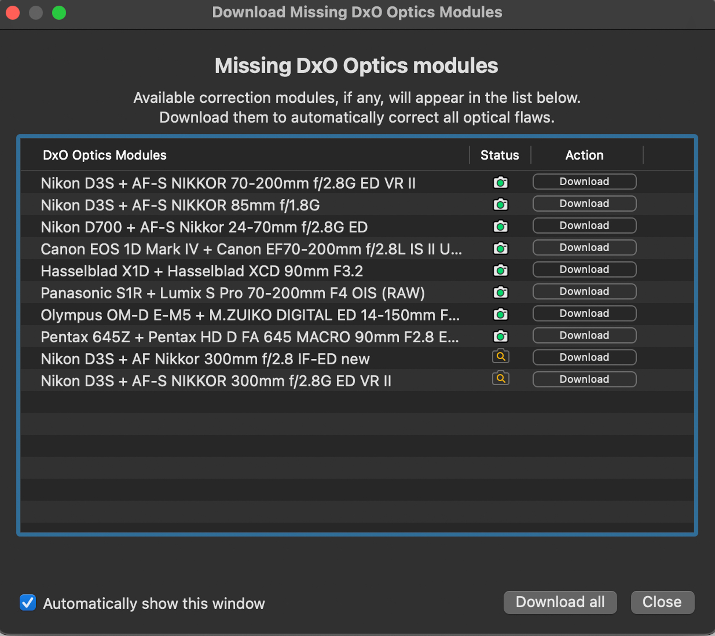Click status camera icon for Hasselblad X1D row

[500, 270]
